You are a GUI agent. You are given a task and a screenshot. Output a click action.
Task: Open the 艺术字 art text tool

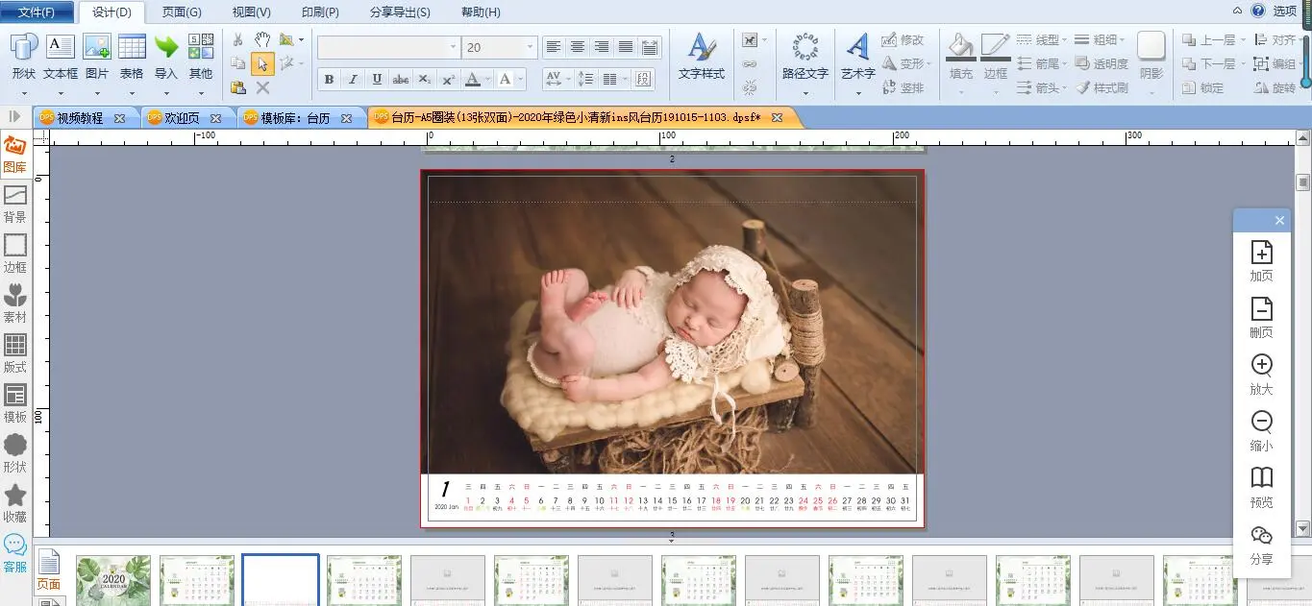(x=857, y=56)
